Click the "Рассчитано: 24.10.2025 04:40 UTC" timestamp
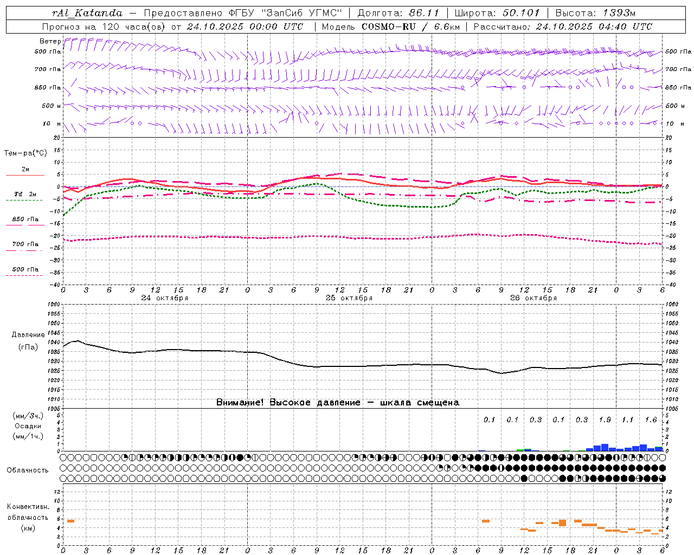The height and width of the screenshot is (555, 694). coord(563,27)
